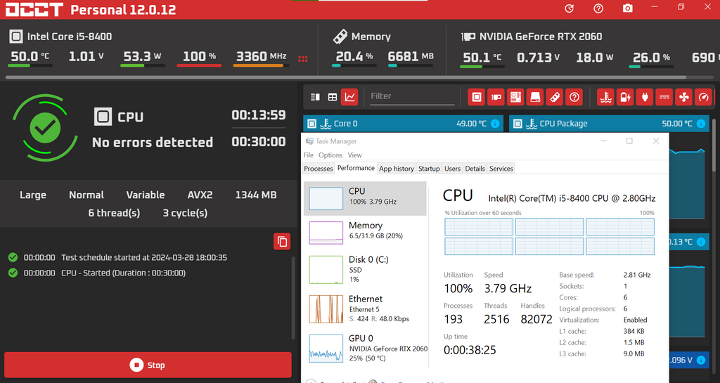Image resolution: width=720 pixels, height=383 pixels.
Task: Switch to the Users tab in Task Manager
Action: [452, 169]
